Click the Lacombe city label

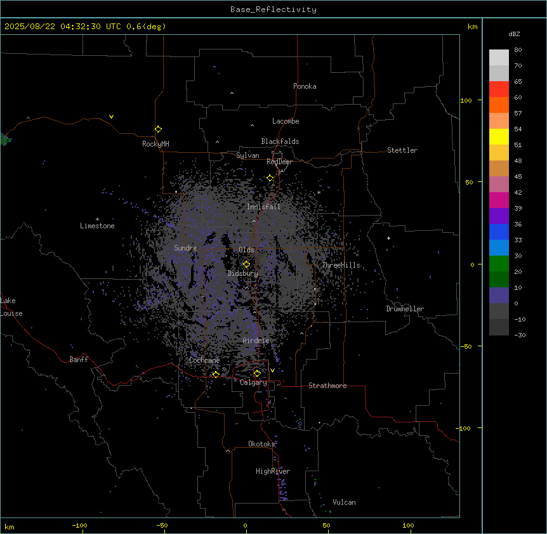(286, 121)
